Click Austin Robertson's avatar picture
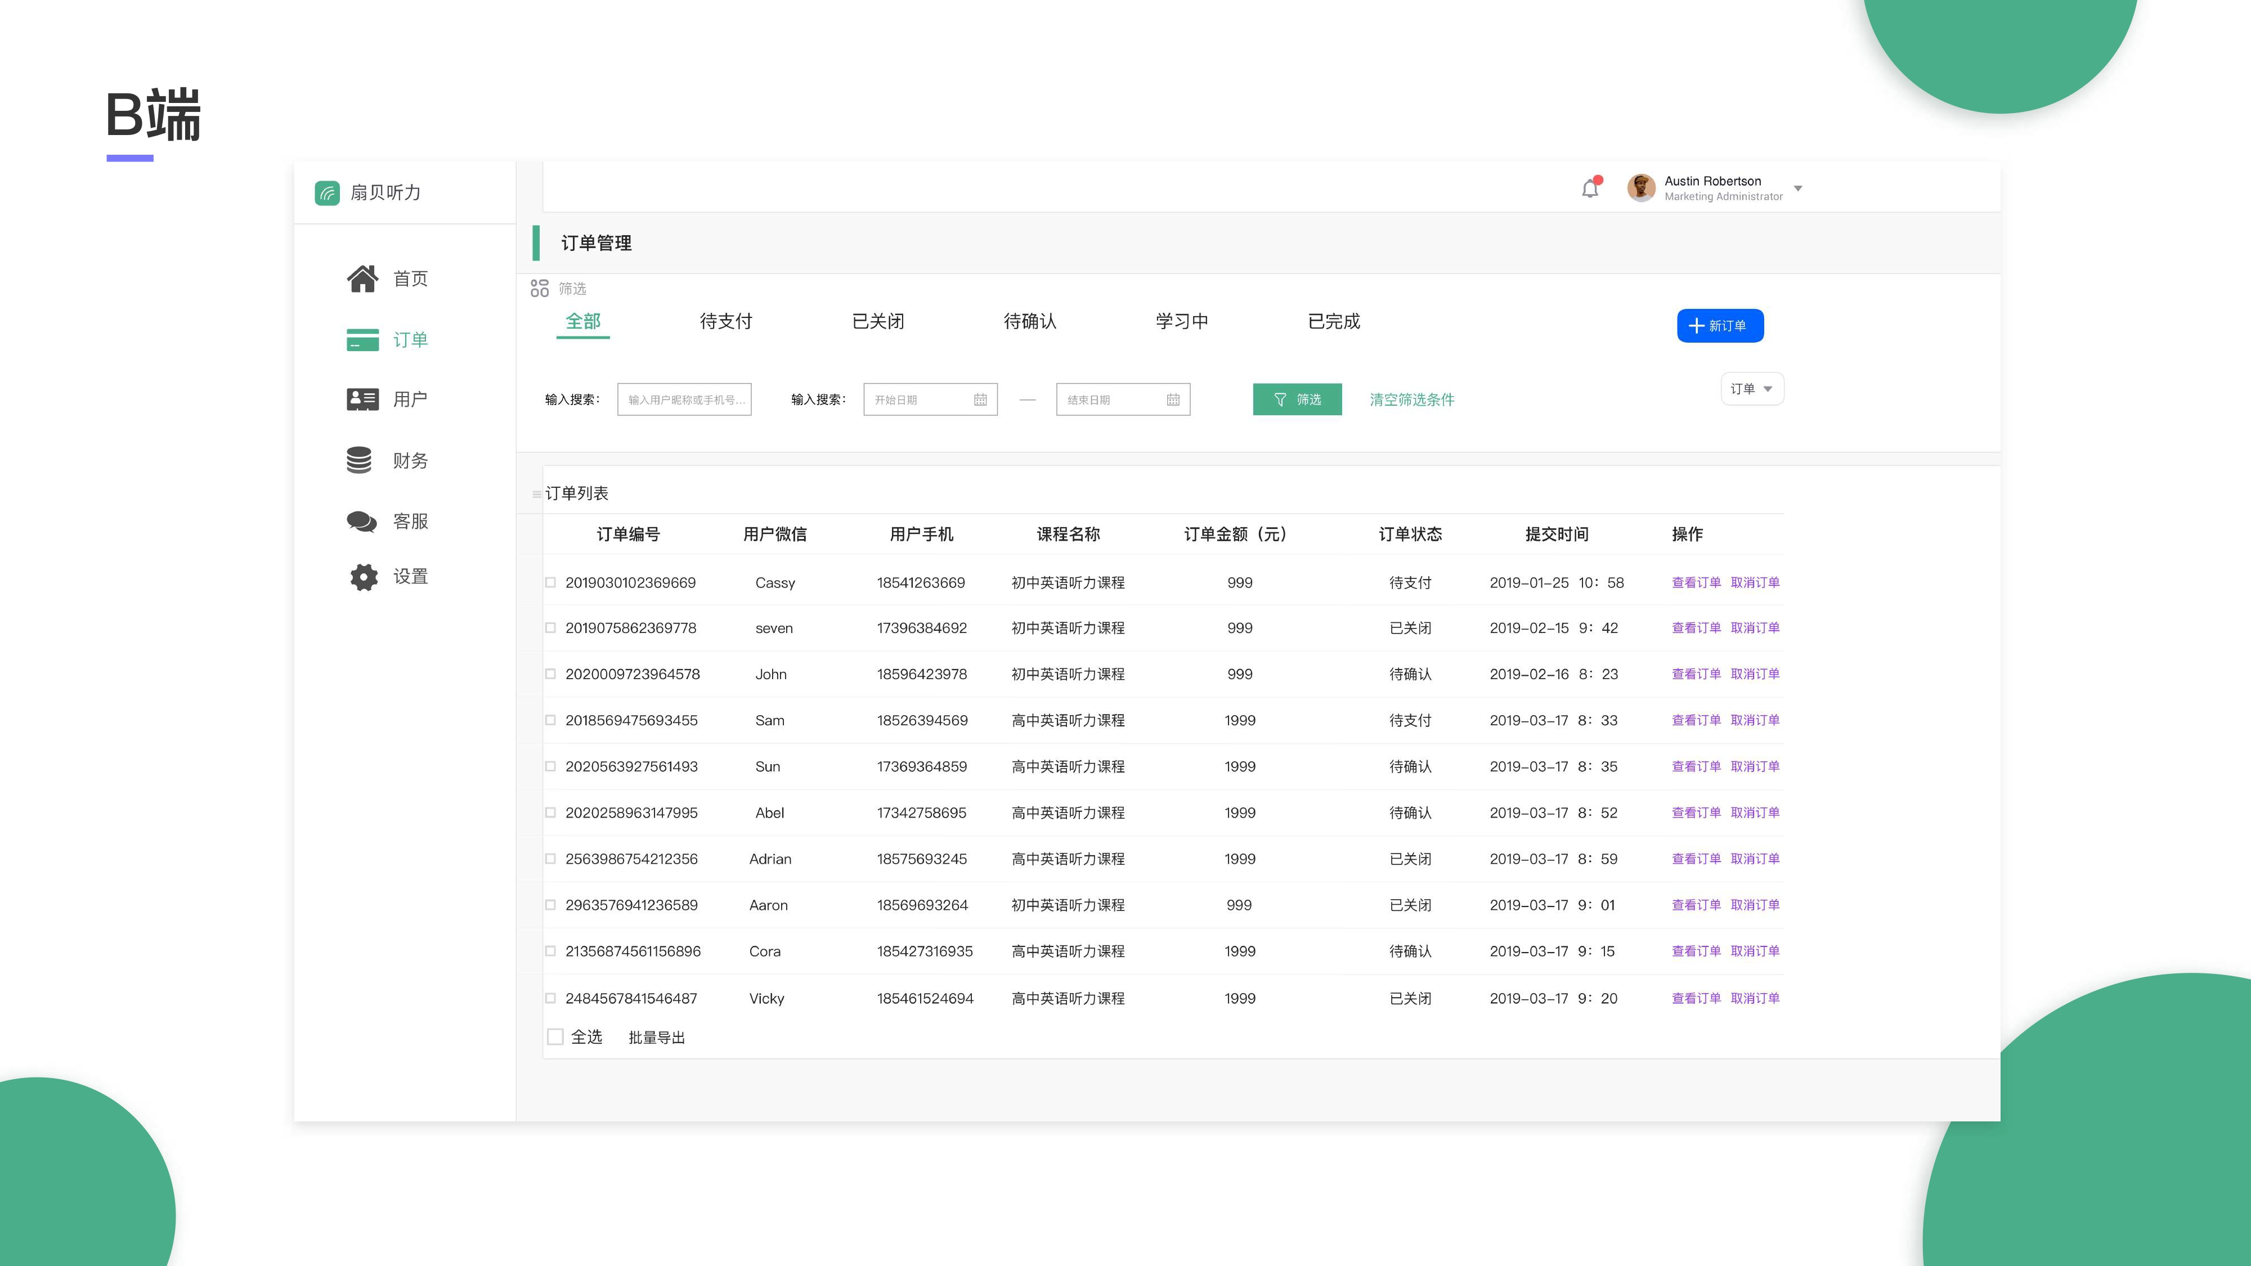Image resolution: width=2251 pixels, height=1266 pixels. pos(1641,188)
